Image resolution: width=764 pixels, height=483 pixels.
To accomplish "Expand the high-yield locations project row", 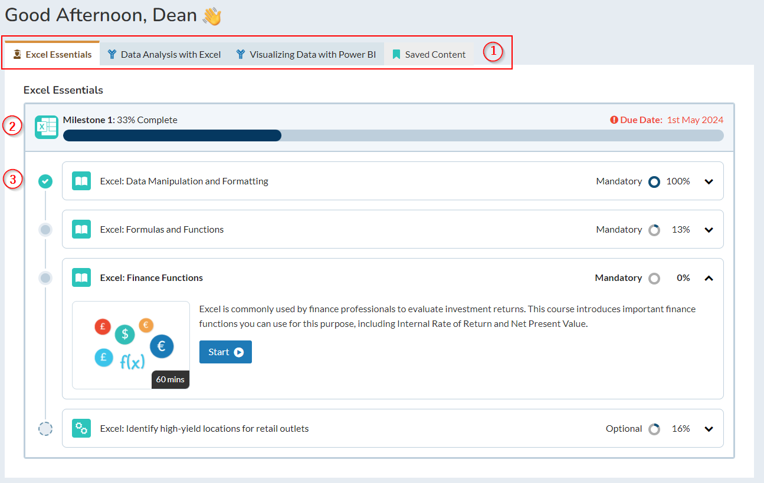I will pyautogui.click(x=709, y=429).
